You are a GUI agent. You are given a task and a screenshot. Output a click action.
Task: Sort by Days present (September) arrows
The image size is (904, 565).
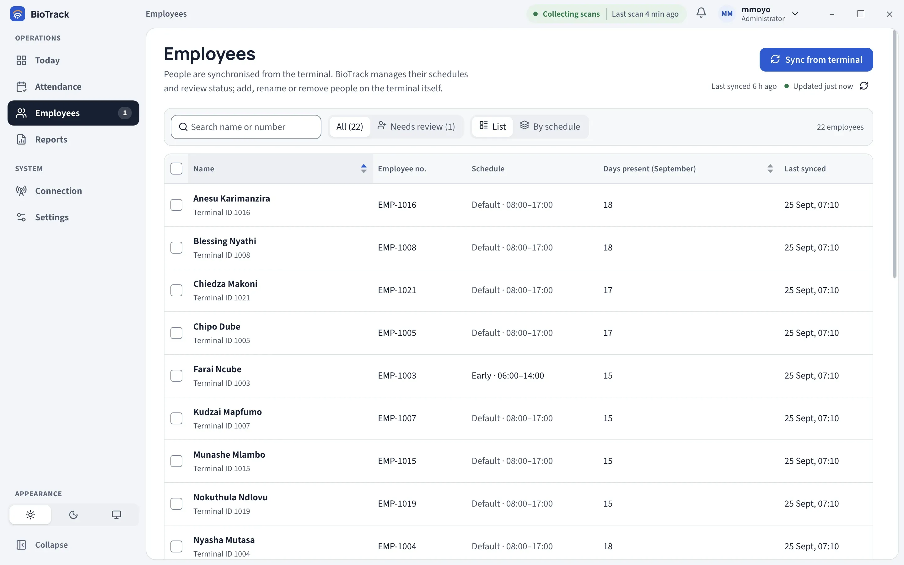tap(770, 169)
